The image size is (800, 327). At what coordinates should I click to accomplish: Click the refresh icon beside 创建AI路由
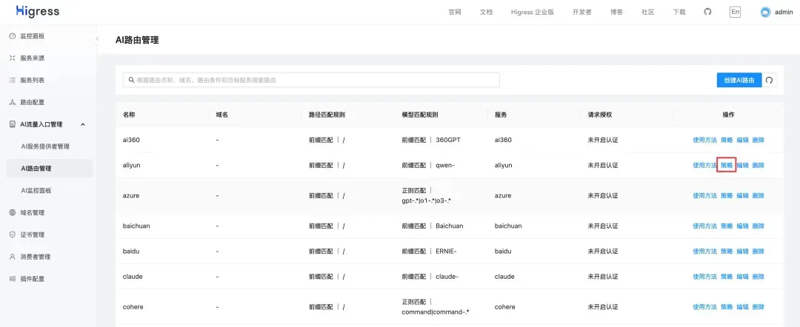click(770, 80)
